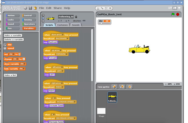This screenshot has width=188, height=123.
Task: Save project using the floppy disk icon
Action: tap(30, 8)
